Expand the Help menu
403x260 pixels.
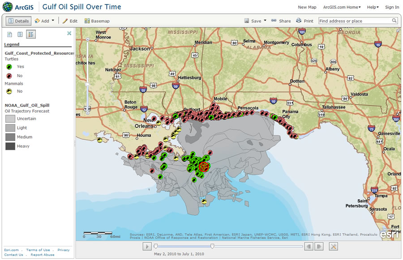pyautogui.click(x=373, y=7)
